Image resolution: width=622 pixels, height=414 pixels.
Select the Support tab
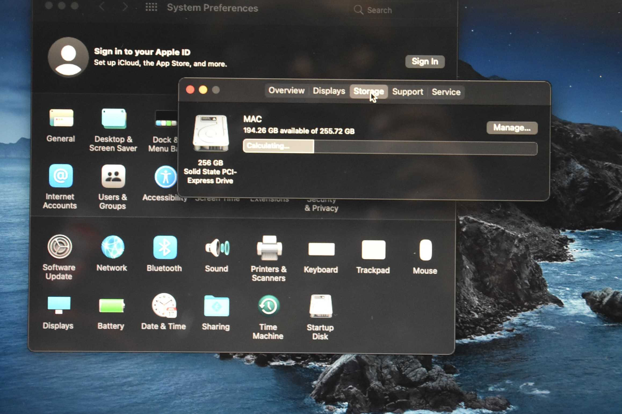coord(407,92)
